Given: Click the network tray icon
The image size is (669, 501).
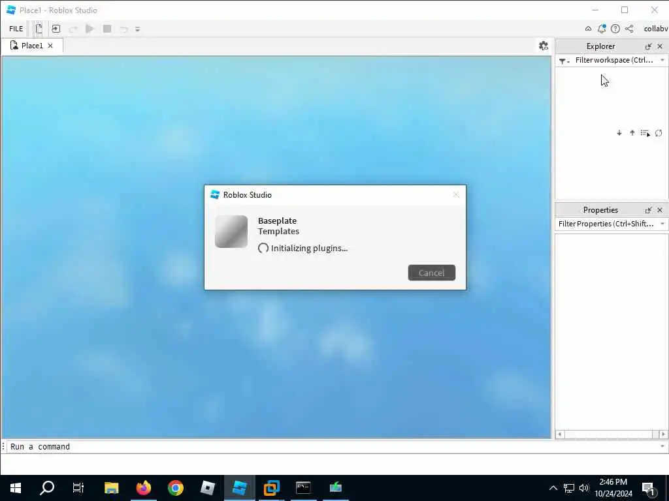Looking at the screenshot, I should (x=569, y=488).
